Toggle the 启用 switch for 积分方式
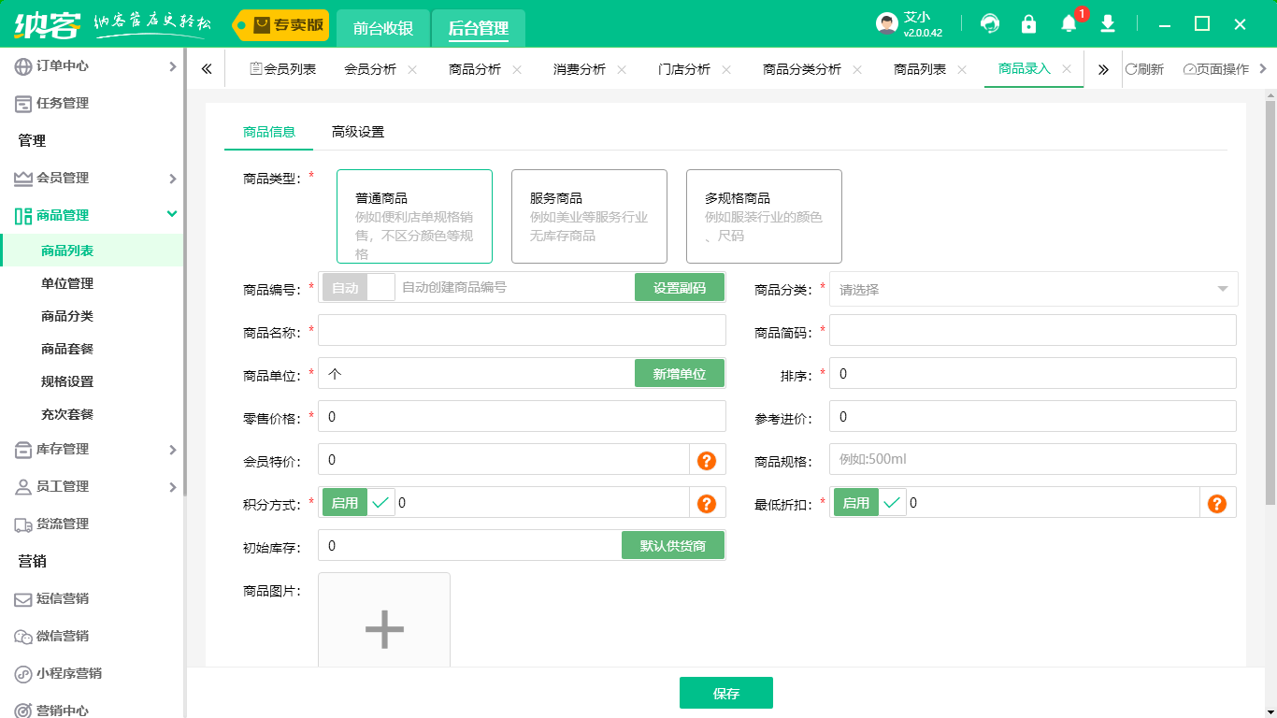This screenshot has width=1277, height=718. [359, 503]
